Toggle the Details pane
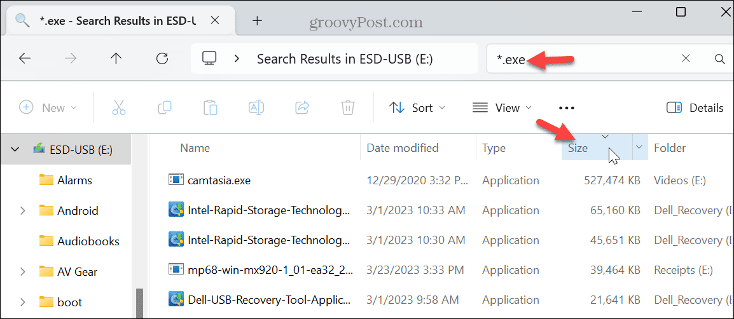This screenshot has width=734, height=319. click(695, 108)
